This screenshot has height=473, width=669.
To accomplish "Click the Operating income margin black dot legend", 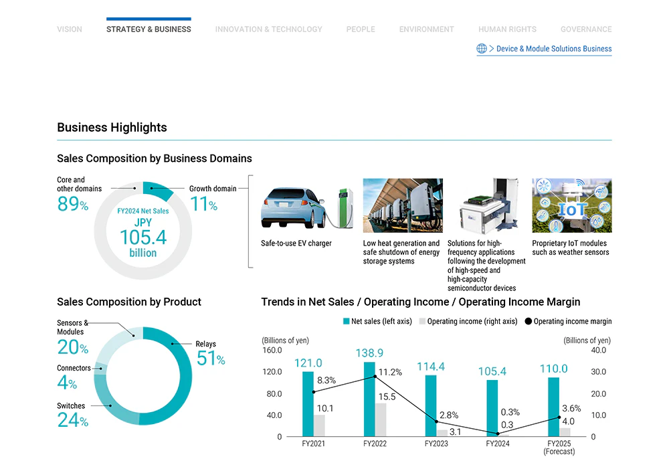I will [529, 321].
